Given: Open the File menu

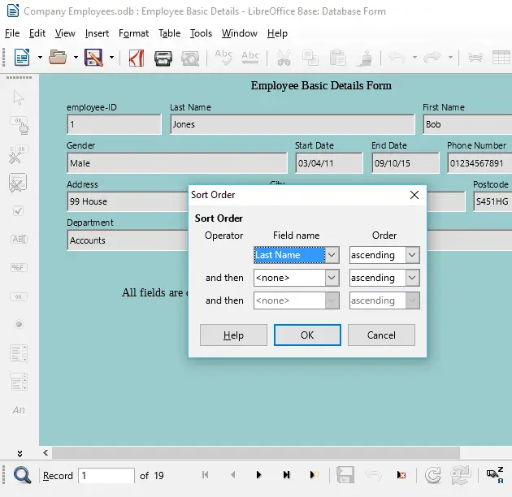Looking at the screenshot, I should tap(12, 33).
